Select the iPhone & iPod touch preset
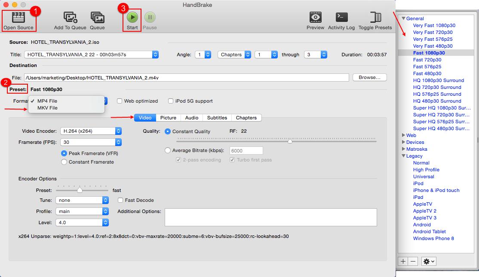The width and height of the screenshot is (479, 277). (x=436, y=190)
